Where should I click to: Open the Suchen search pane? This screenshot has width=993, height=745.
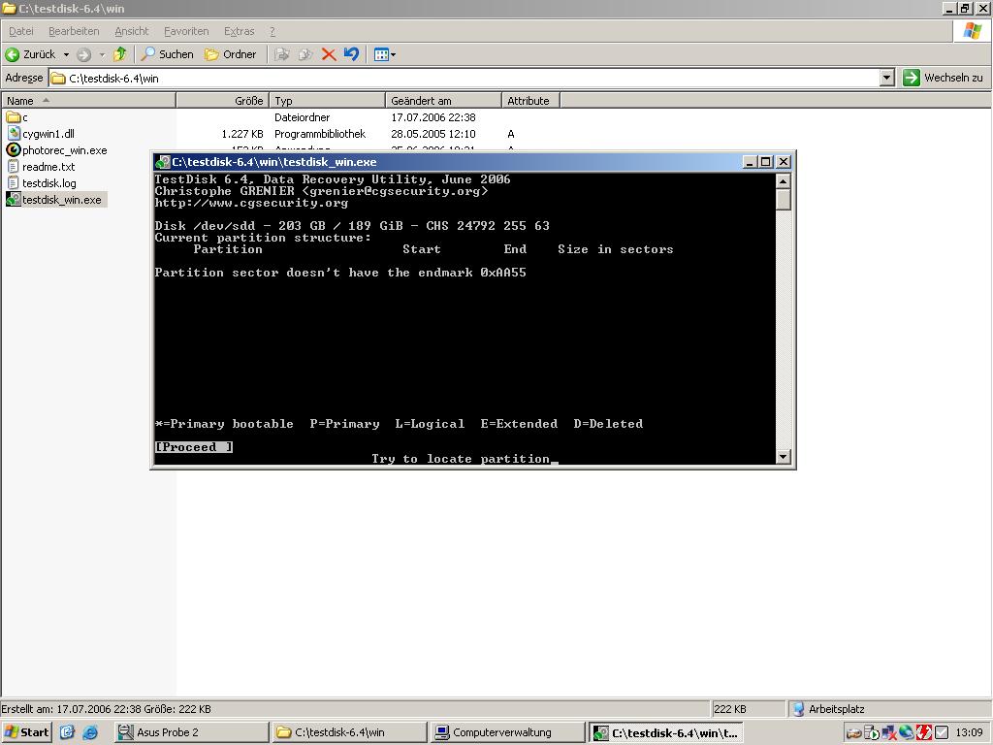tap(167, 54)
